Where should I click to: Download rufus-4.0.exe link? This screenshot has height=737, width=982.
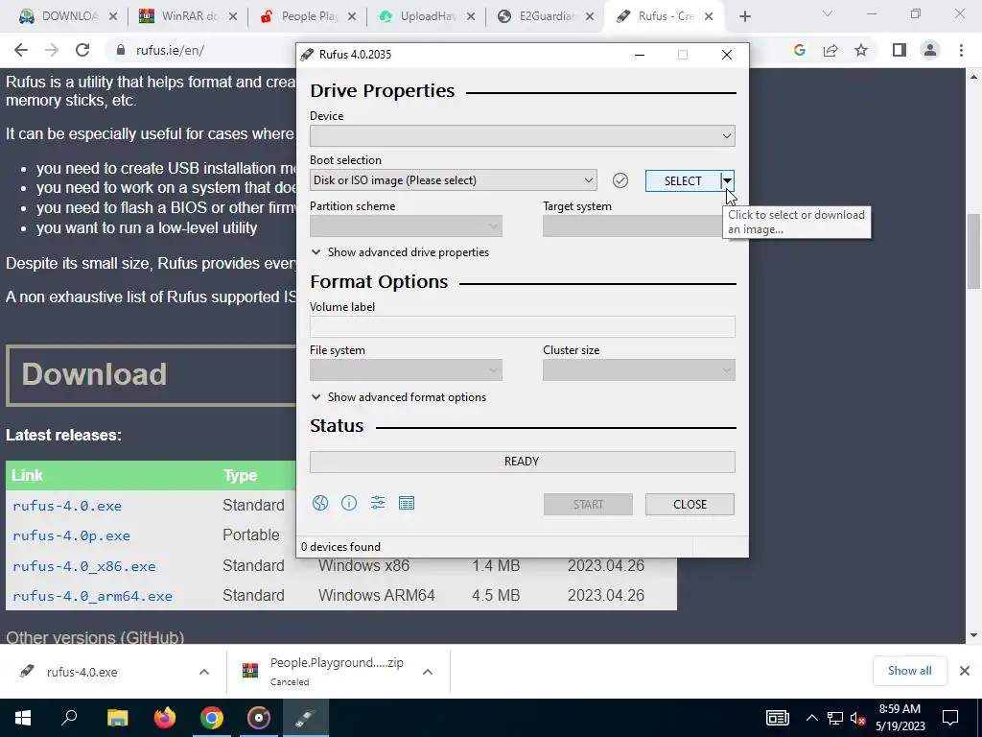pos(67,506)
